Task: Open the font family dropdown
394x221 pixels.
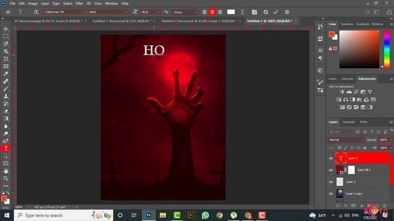Action: [65, 12]
